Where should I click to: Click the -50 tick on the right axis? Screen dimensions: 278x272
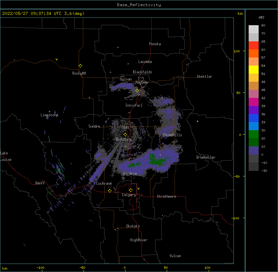tap(237, 176)
